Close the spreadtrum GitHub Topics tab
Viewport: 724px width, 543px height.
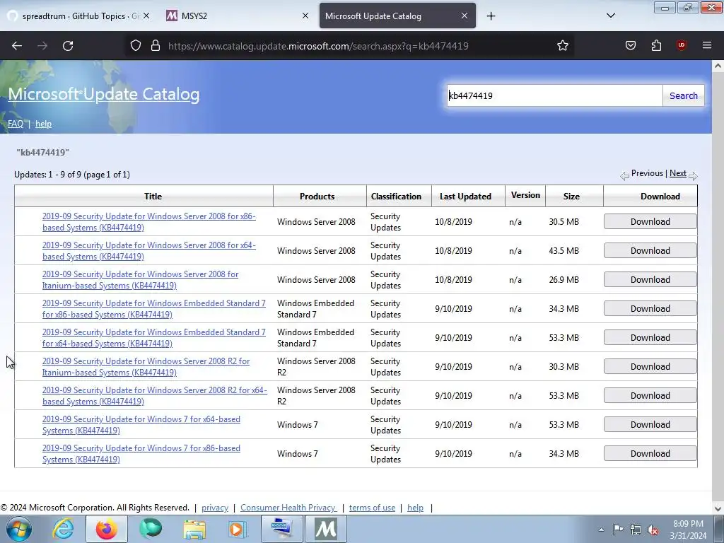[146, 16]
